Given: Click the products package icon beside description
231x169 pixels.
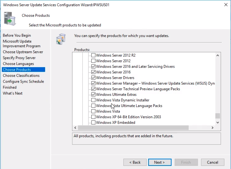Looking at the screenshot, I should click(61, 39).
